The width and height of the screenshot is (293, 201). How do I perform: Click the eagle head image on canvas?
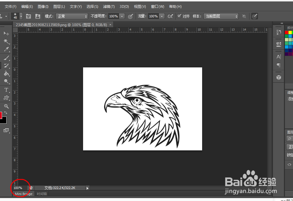tap(142, 116)
